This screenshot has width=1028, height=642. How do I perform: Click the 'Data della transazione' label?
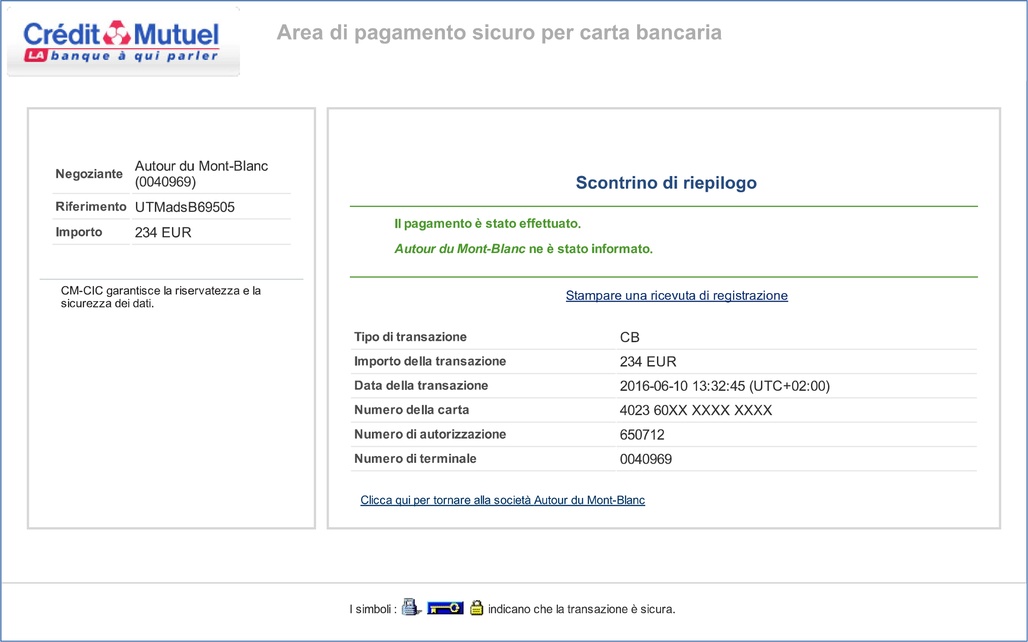pyautogui.click(x=421, y=385)
